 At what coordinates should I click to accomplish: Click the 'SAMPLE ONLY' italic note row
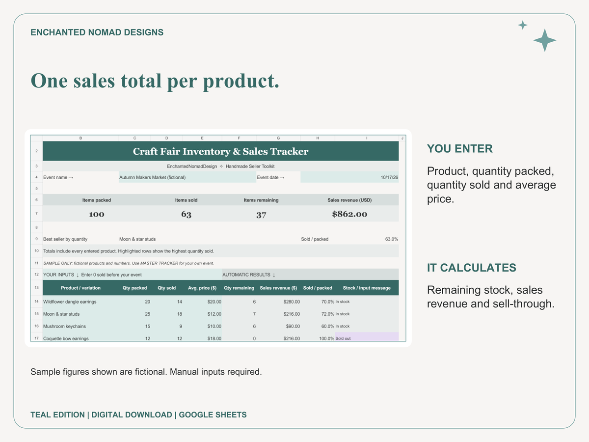[221, 263]
